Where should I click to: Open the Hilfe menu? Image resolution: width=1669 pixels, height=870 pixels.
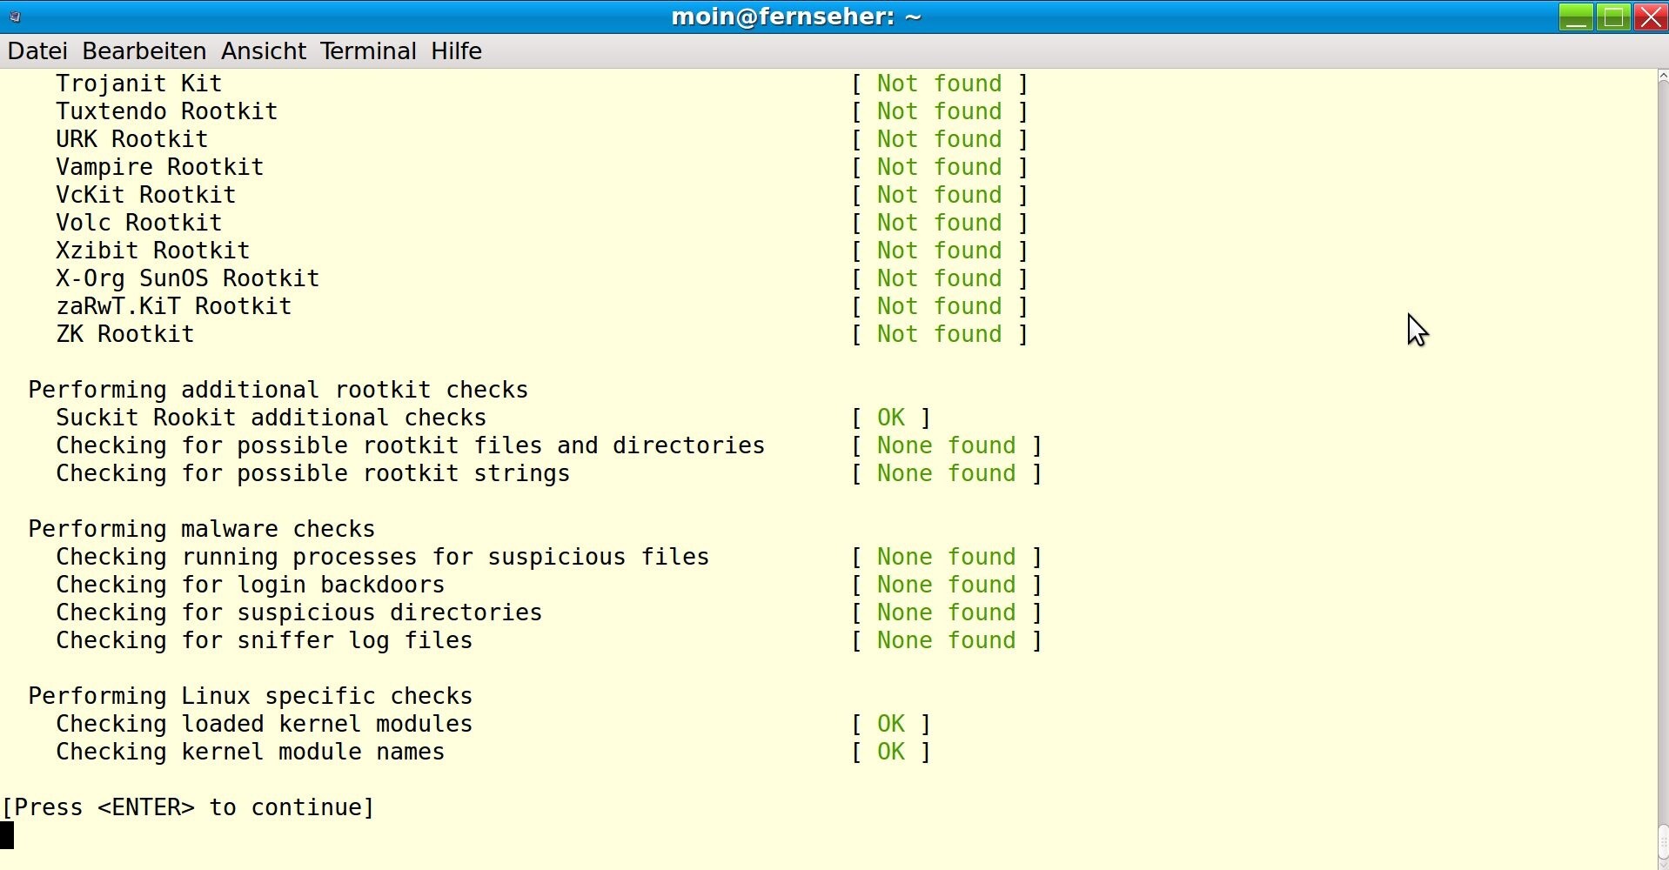[x=457, y=50]
